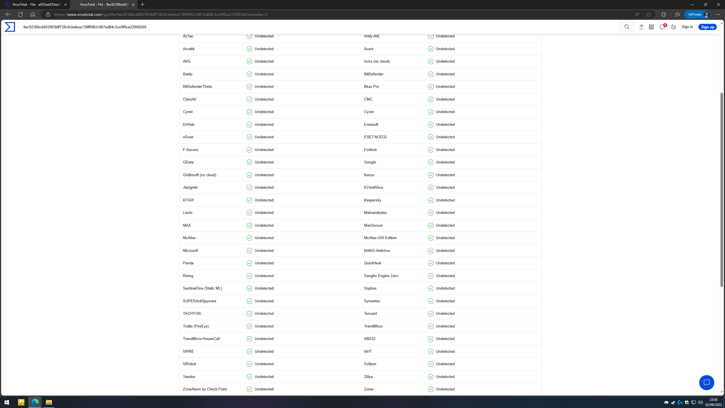Close the a932ad353ea tab

coord(65,5)
